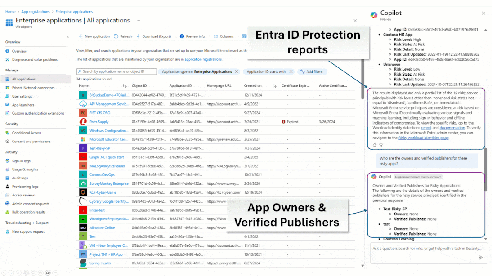Click Home breadcrumb link
This screenshot has width=492, height=276.
10,12
